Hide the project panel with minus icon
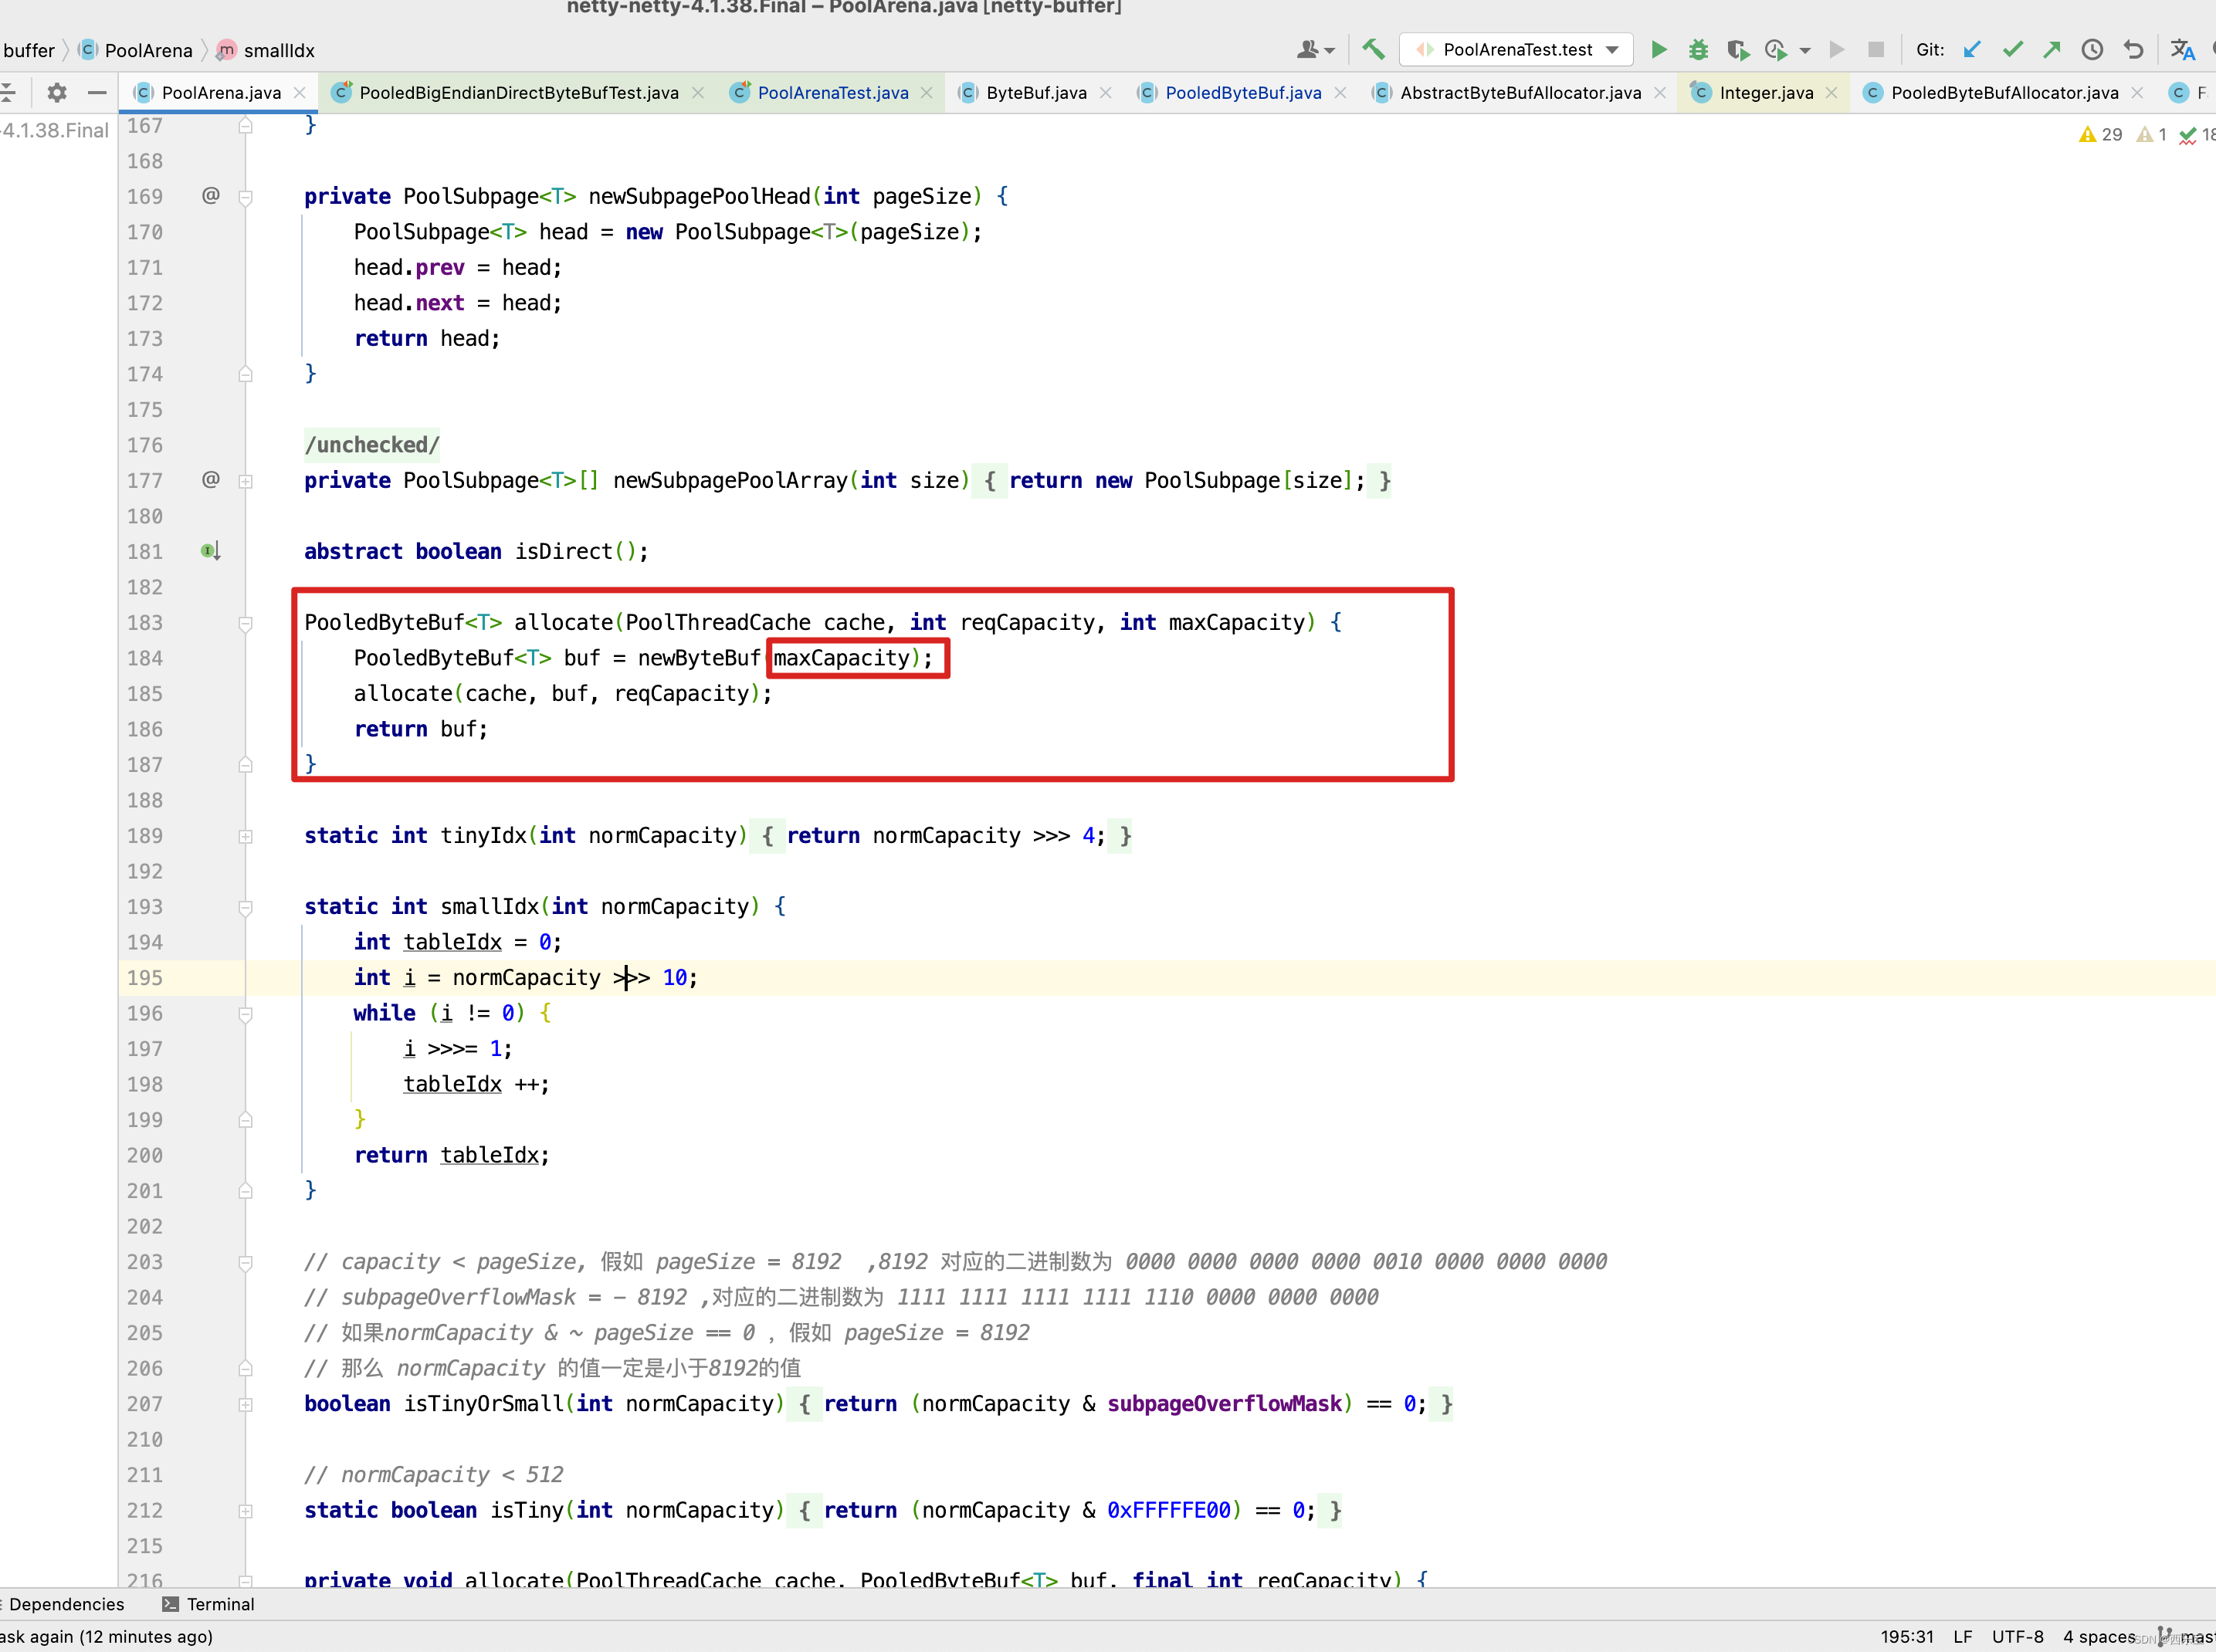This screenshot has height=1652, width=2216. 97,93
